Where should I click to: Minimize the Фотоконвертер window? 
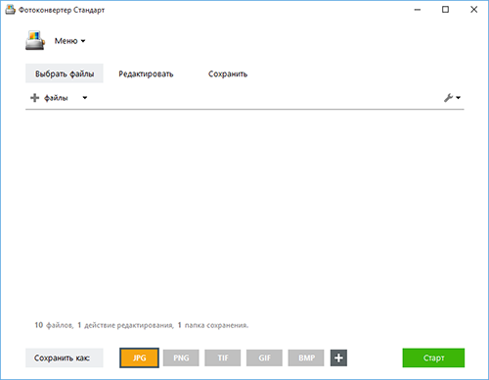tap(418, 10)
